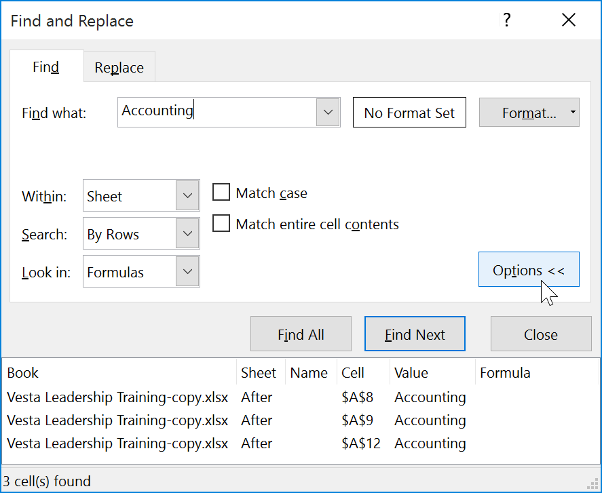602x493 pixels.
Task: Enable the Match case checkbox
Action: tap(221, 193)
